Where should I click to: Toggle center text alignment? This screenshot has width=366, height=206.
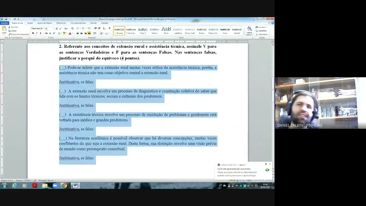(x=81, y=33)
